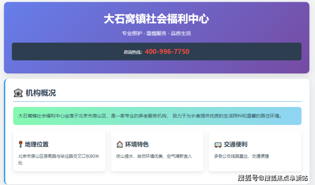Viewport: 315px width, 185px height.
Task: Click the highlighted intro paragraph about 房山区
Action: (156, 115)
